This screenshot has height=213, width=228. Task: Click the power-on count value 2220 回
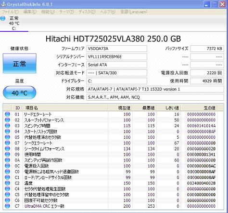(207, 73)
